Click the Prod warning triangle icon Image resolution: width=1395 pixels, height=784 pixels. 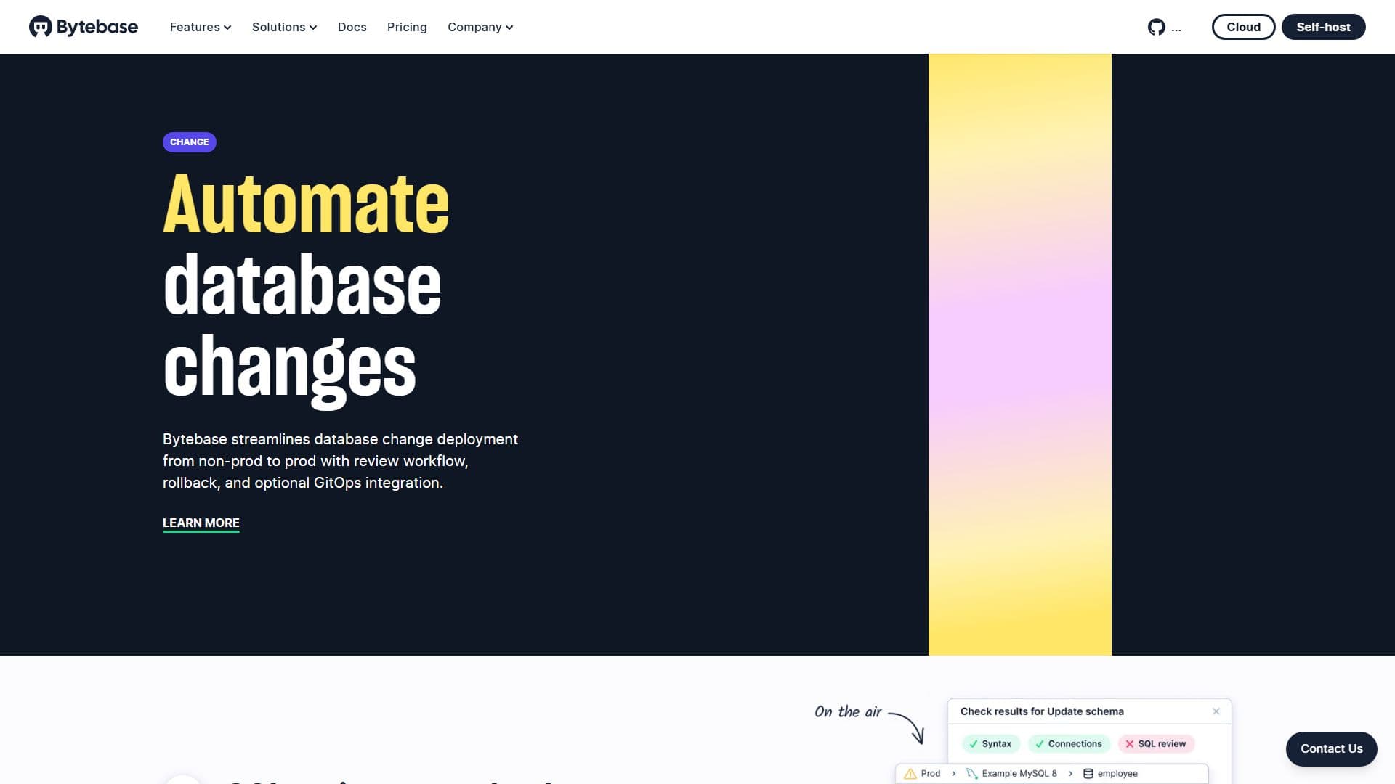pos(910,774)
